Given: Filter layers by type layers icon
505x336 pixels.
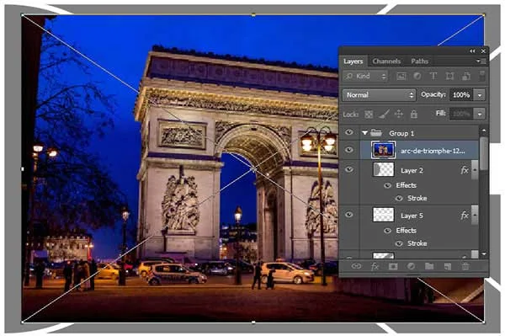Looking at the screenshot, I should coord(433,77).
